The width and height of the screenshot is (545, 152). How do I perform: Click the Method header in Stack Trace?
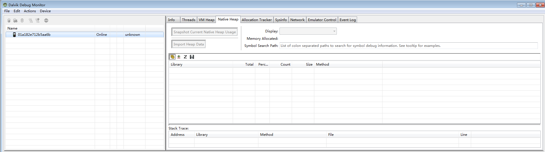292,135
